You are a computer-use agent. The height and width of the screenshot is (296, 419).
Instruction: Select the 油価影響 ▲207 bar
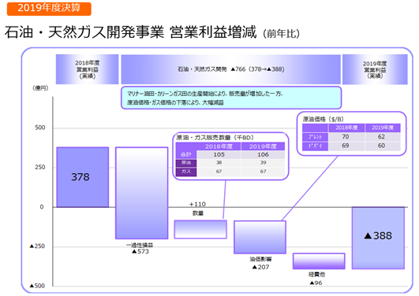click(260, 237)
